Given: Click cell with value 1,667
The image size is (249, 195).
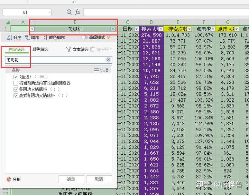Looking at the screenshot, I should pyautogui.click(x=151, y=153).
